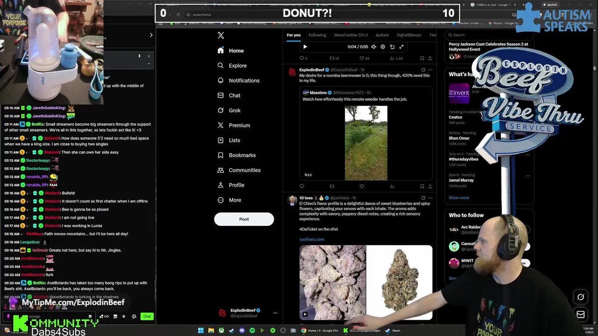Click the X search field
Screen dimensions: 598x336
tap(488, 35)
